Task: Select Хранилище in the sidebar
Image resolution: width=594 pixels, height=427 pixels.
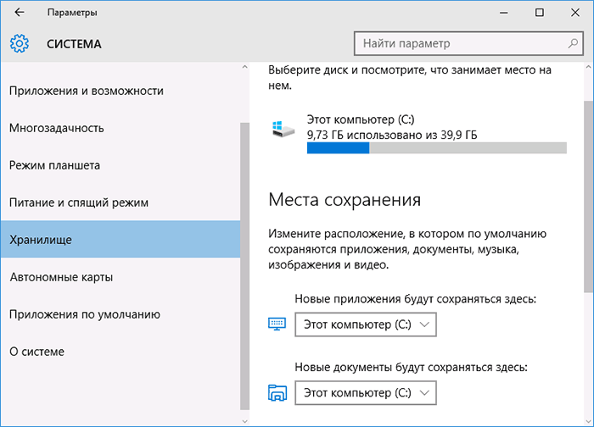Action: (x=41, y=240)
